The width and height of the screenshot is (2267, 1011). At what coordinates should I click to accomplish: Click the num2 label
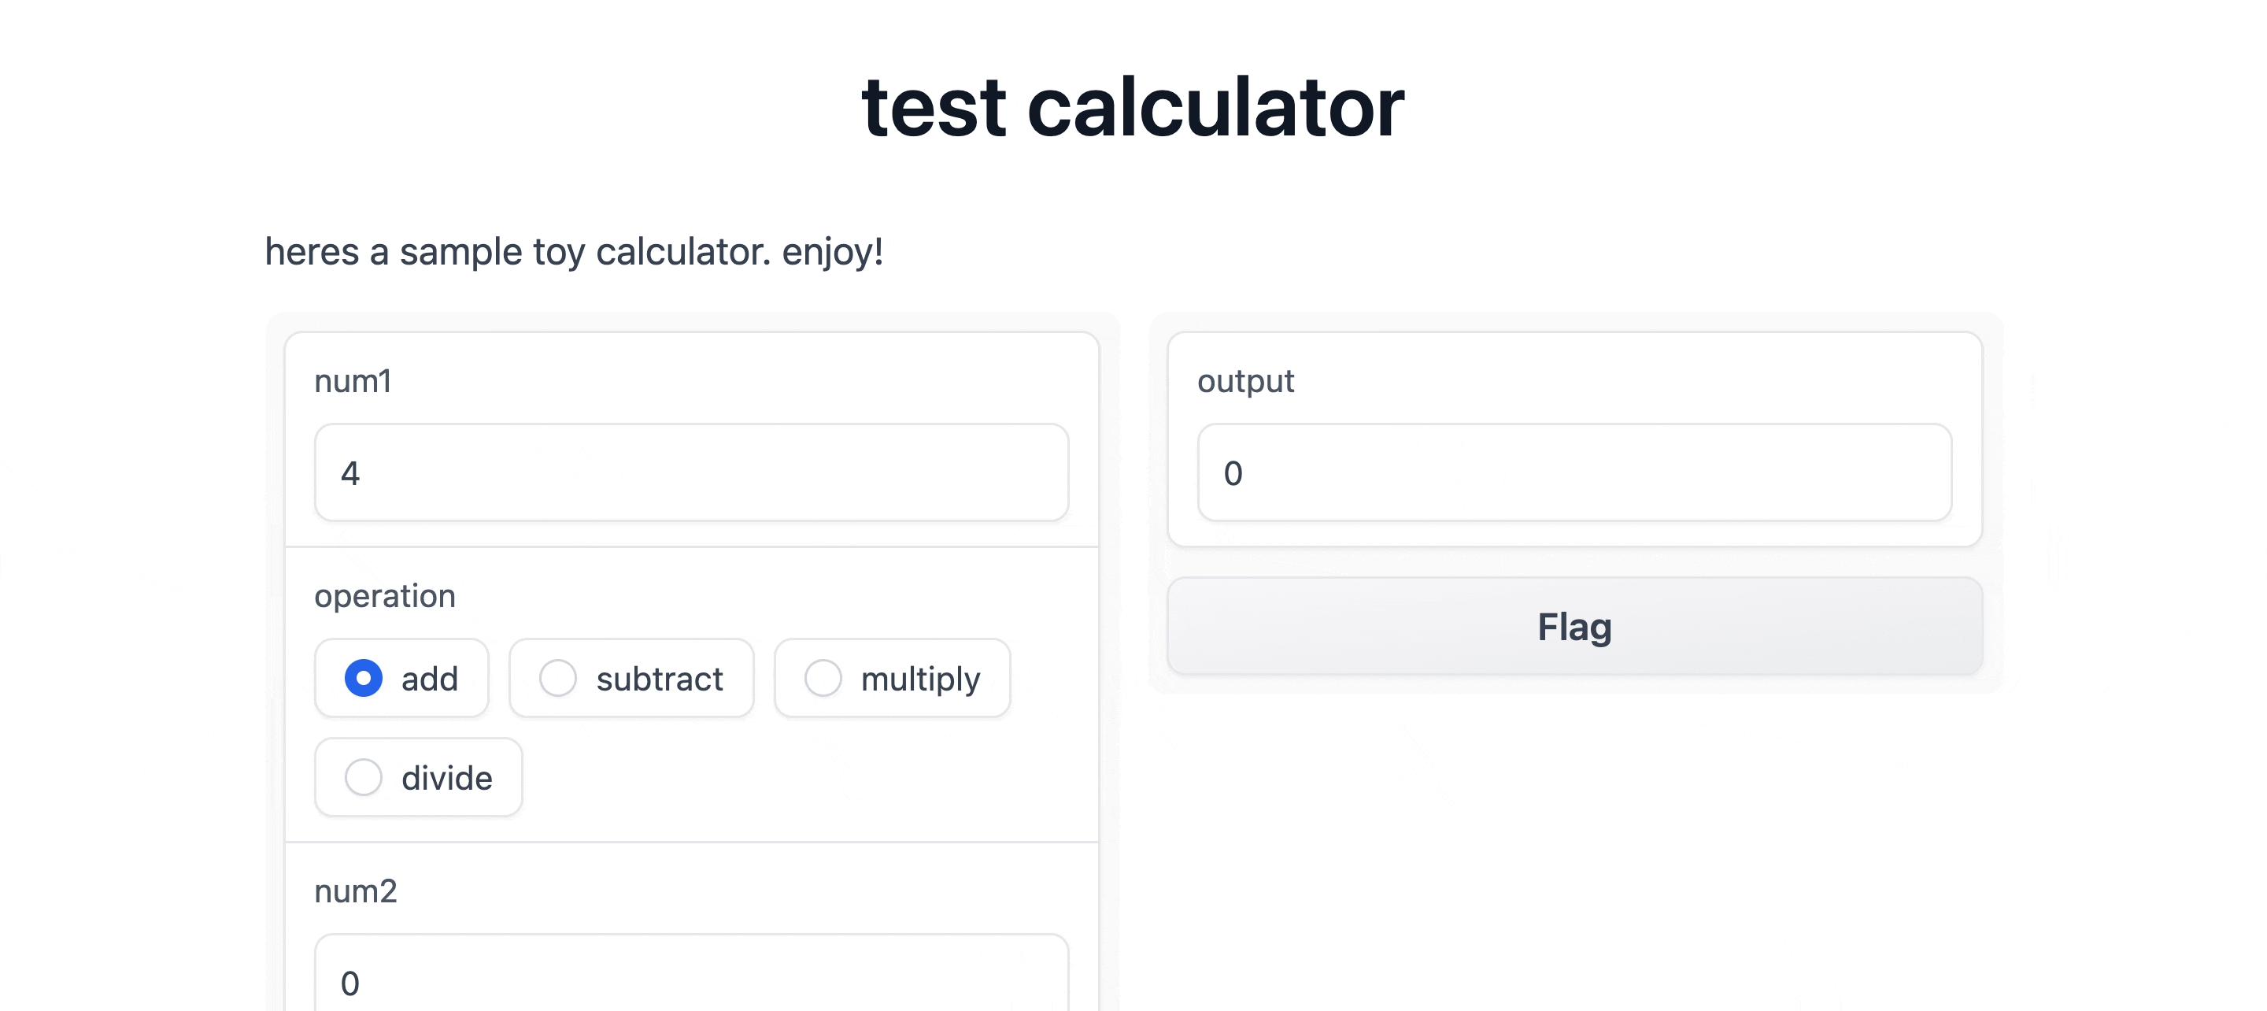[356, 891]
